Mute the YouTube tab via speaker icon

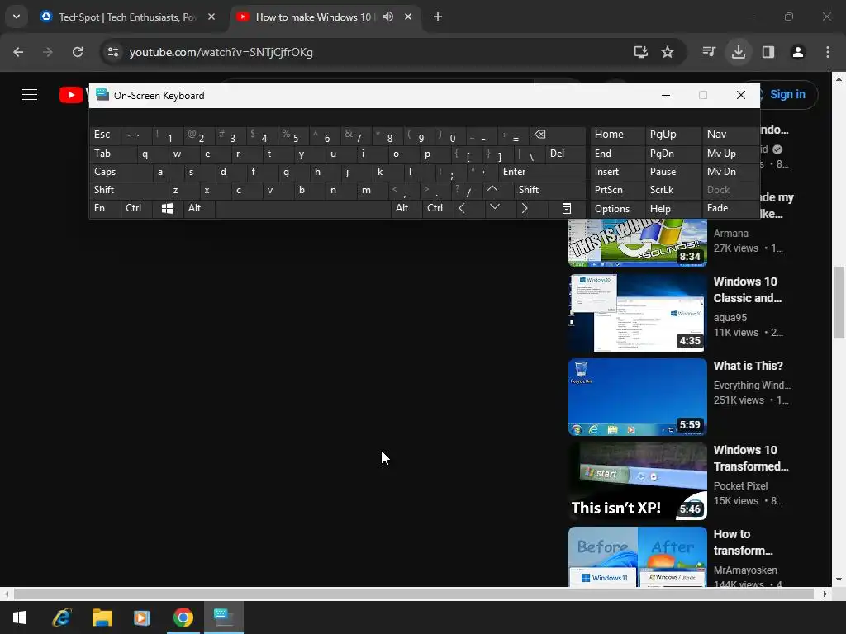(388, 17)
